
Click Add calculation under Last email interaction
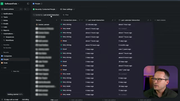pyautogui.click(x=109, y=100)
